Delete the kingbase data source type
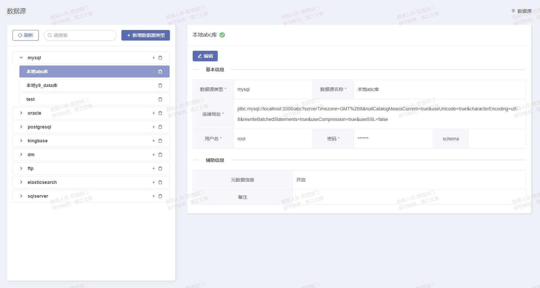 pos(160,141)
